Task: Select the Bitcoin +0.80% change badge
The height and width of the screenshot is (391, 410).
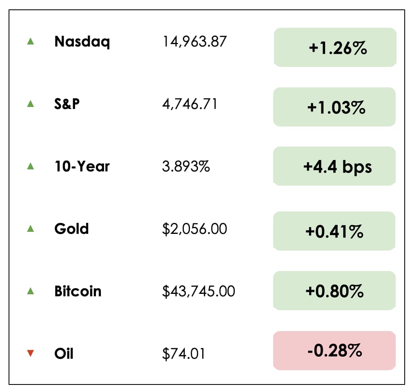Action: (335, 291)
